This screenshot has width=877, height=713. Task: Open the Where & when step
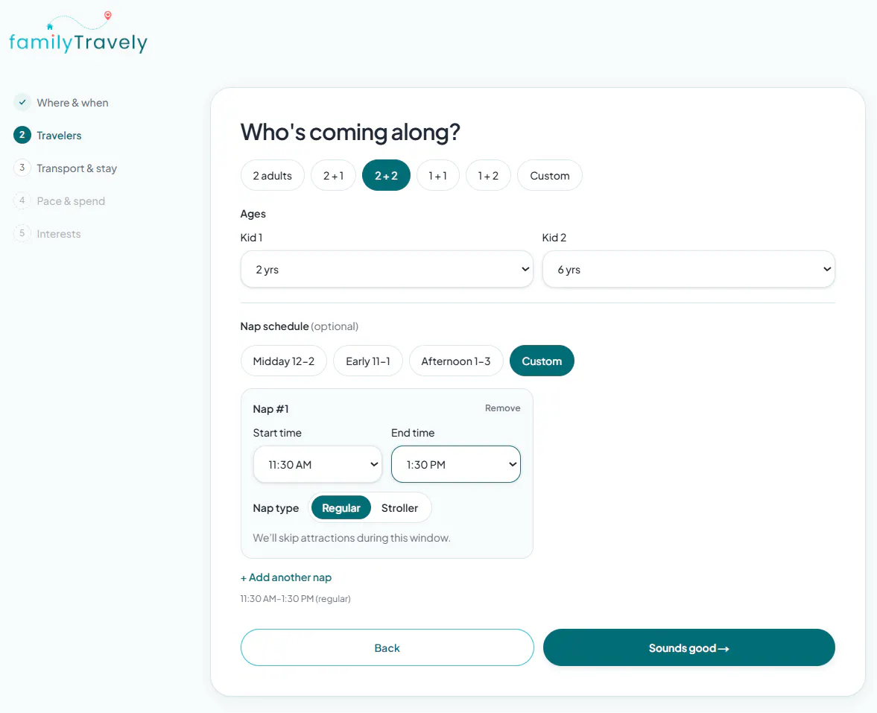coord(73,103)
